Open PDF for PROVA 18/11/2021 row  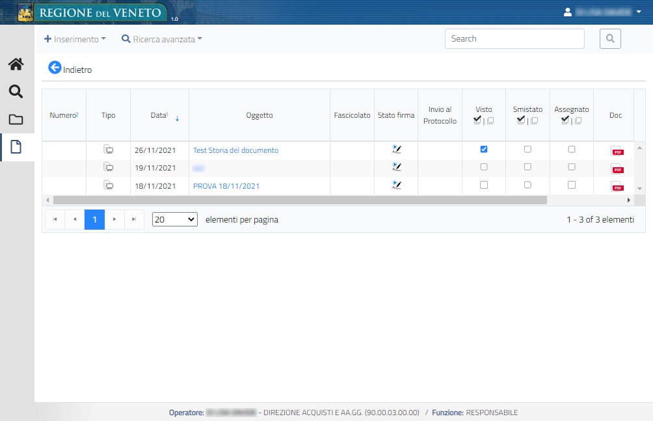tap(617, 186)
